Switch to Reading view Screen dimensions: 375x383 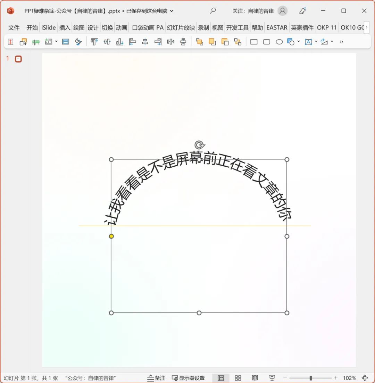[x=255, y=378]
